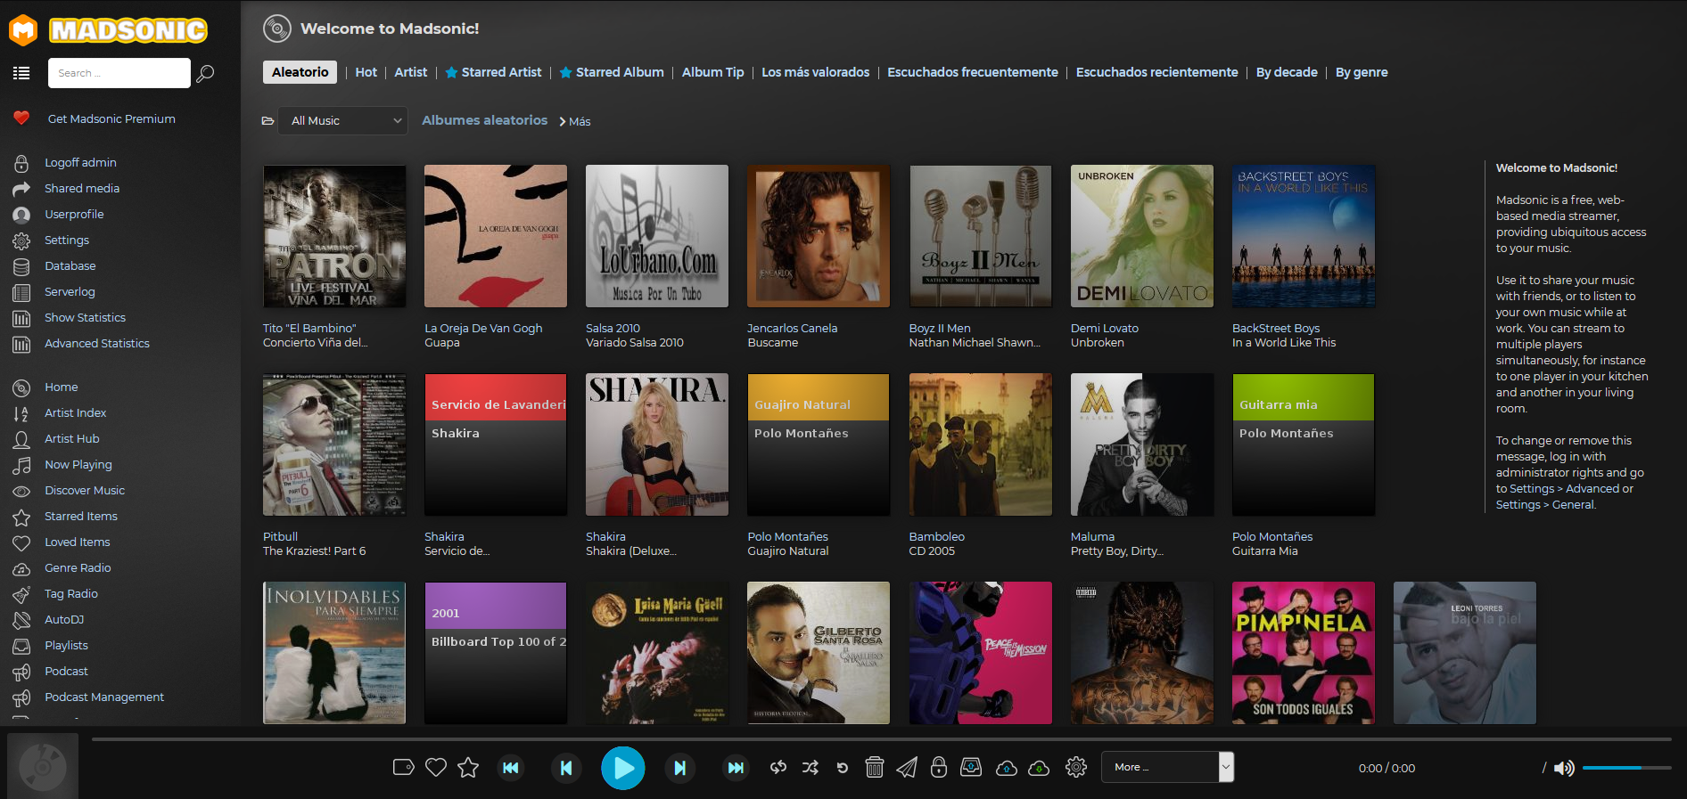Skip to the next track

[680, 768]
